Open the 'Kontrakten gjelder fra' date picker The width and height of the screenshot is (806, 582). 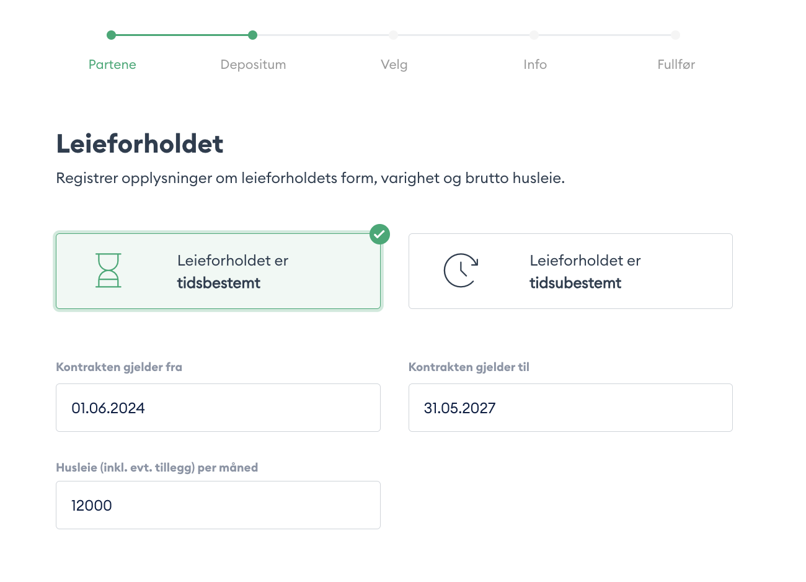218,408
